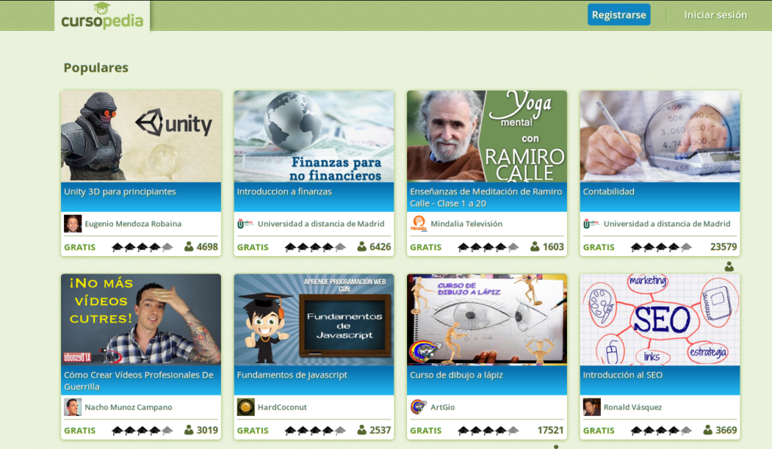Click Ronald Vásquez's avatar icon
This screenshot has width=772, height=449.
(592, 408)
